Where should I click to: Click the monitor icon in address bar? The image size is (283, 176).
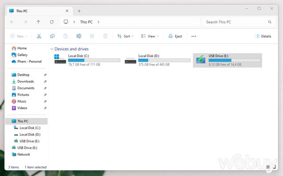(x=66, y=22)
